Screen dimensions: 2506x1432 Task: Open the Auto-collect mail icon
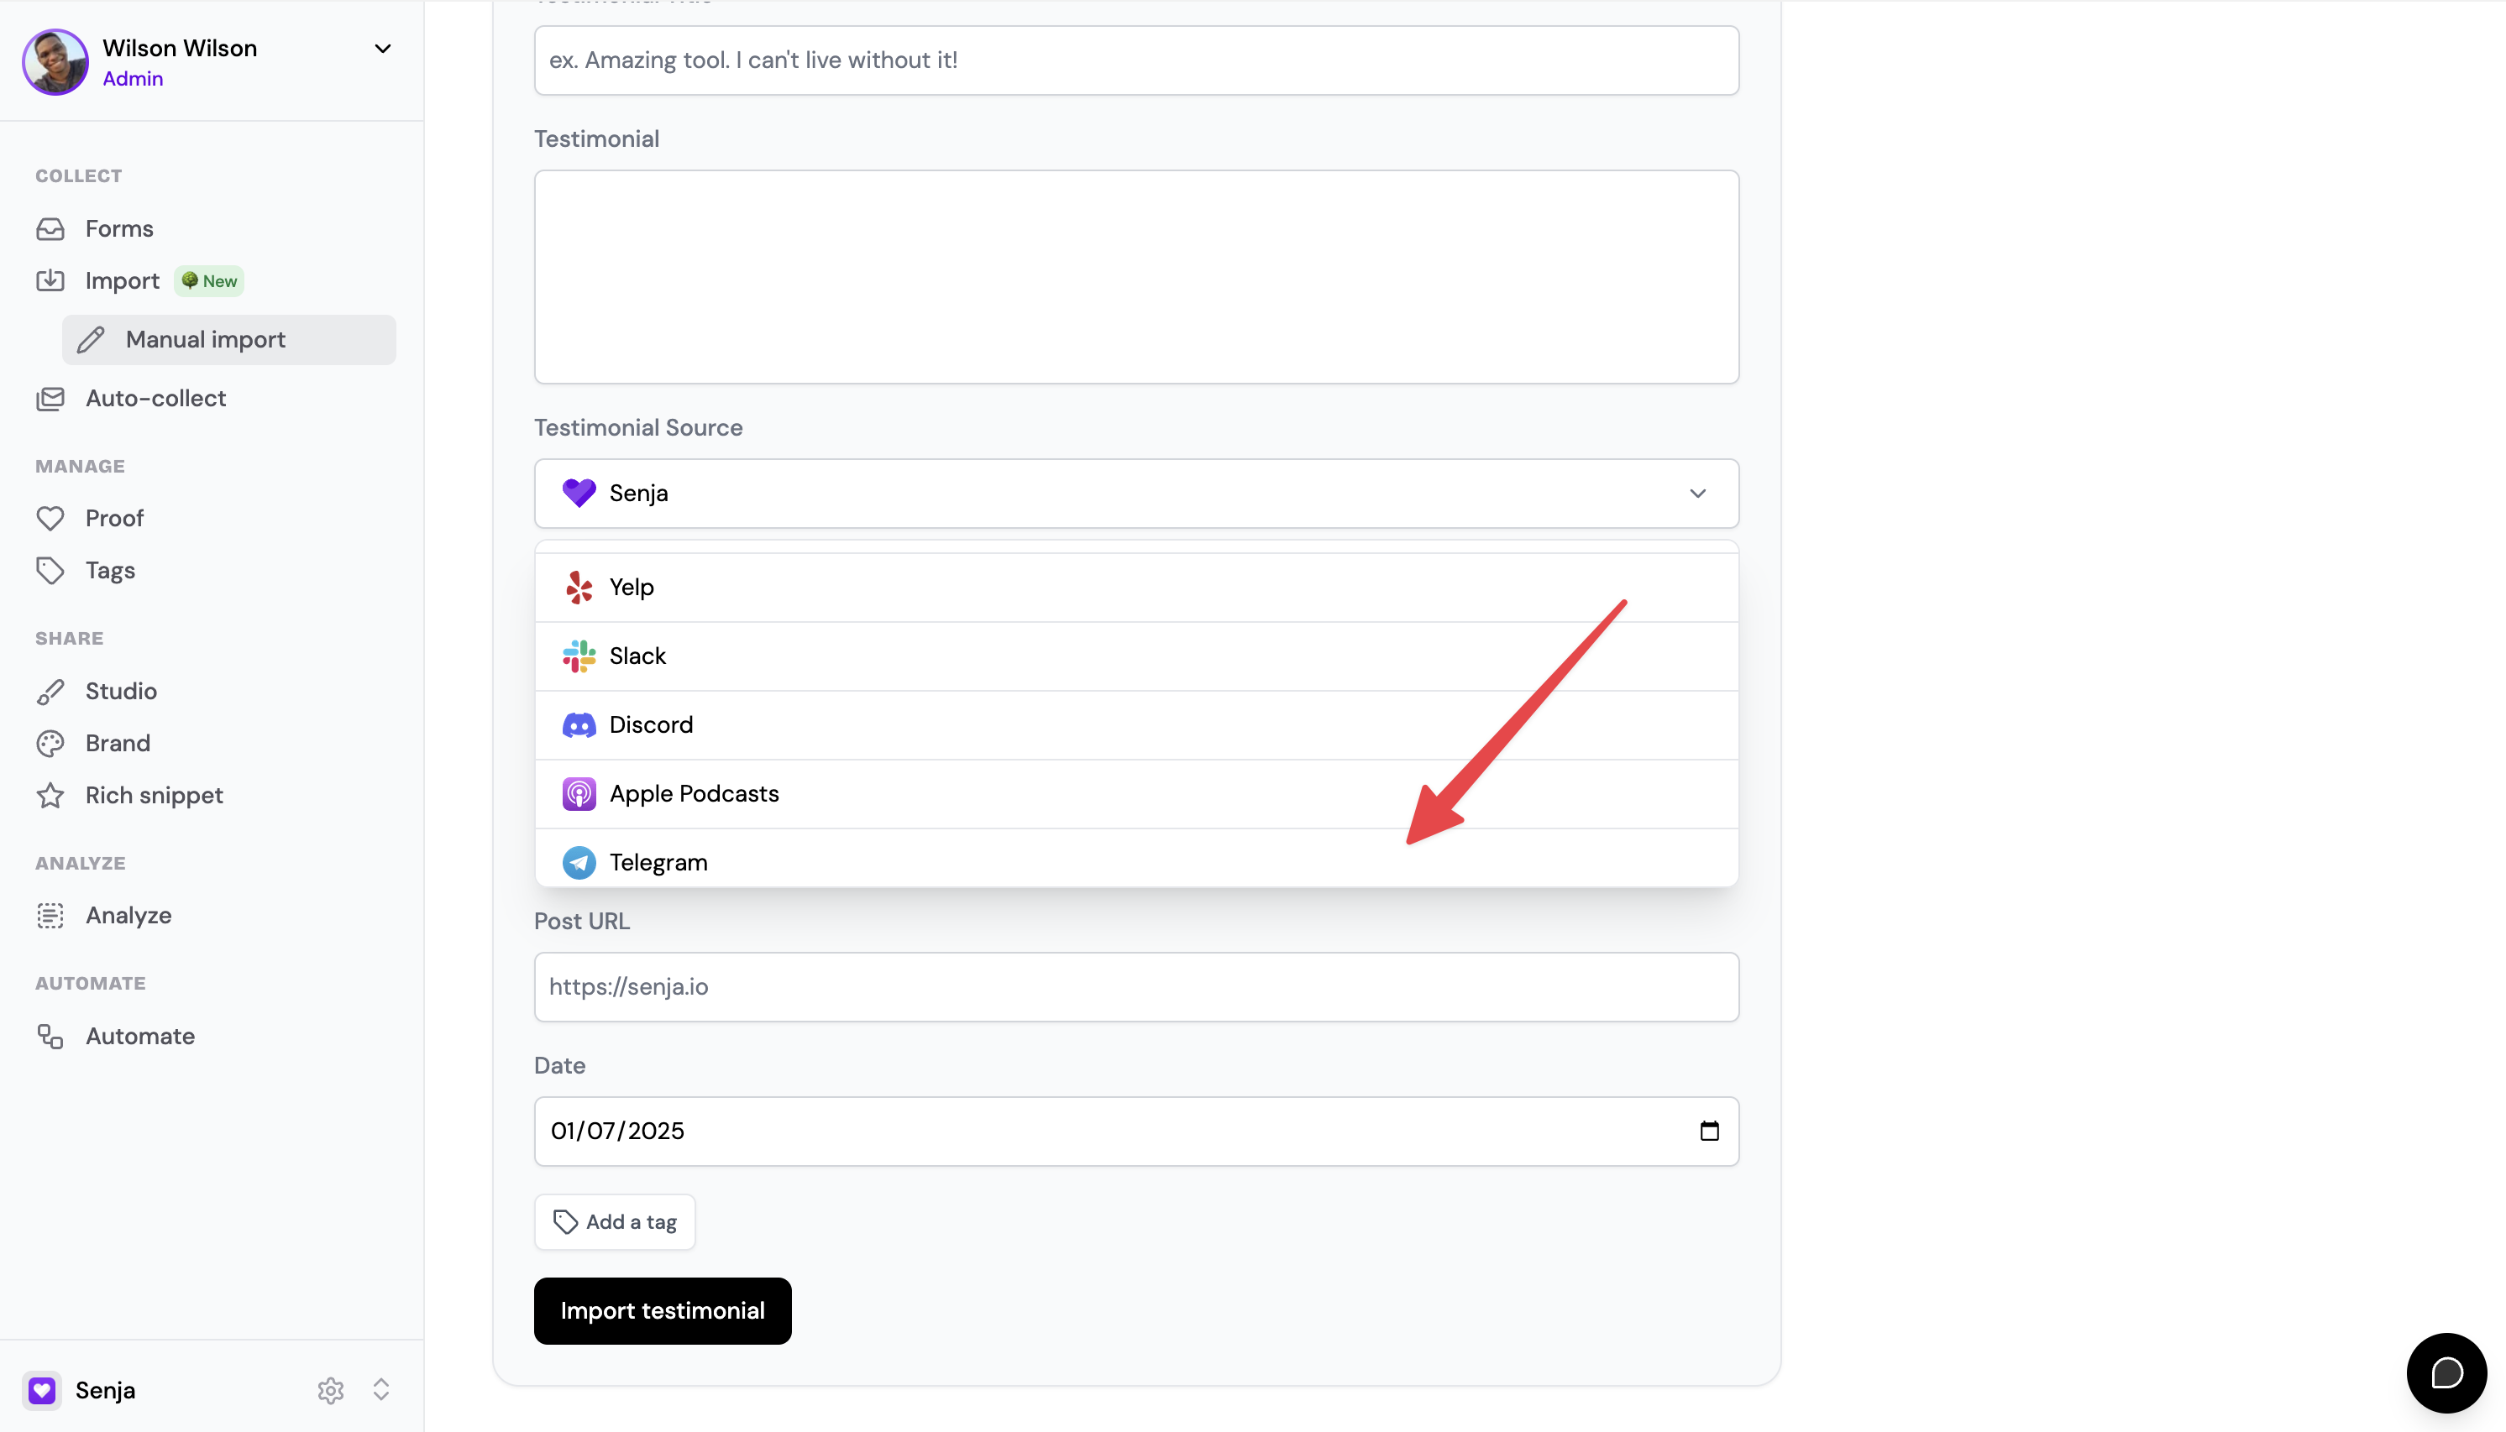50,399
